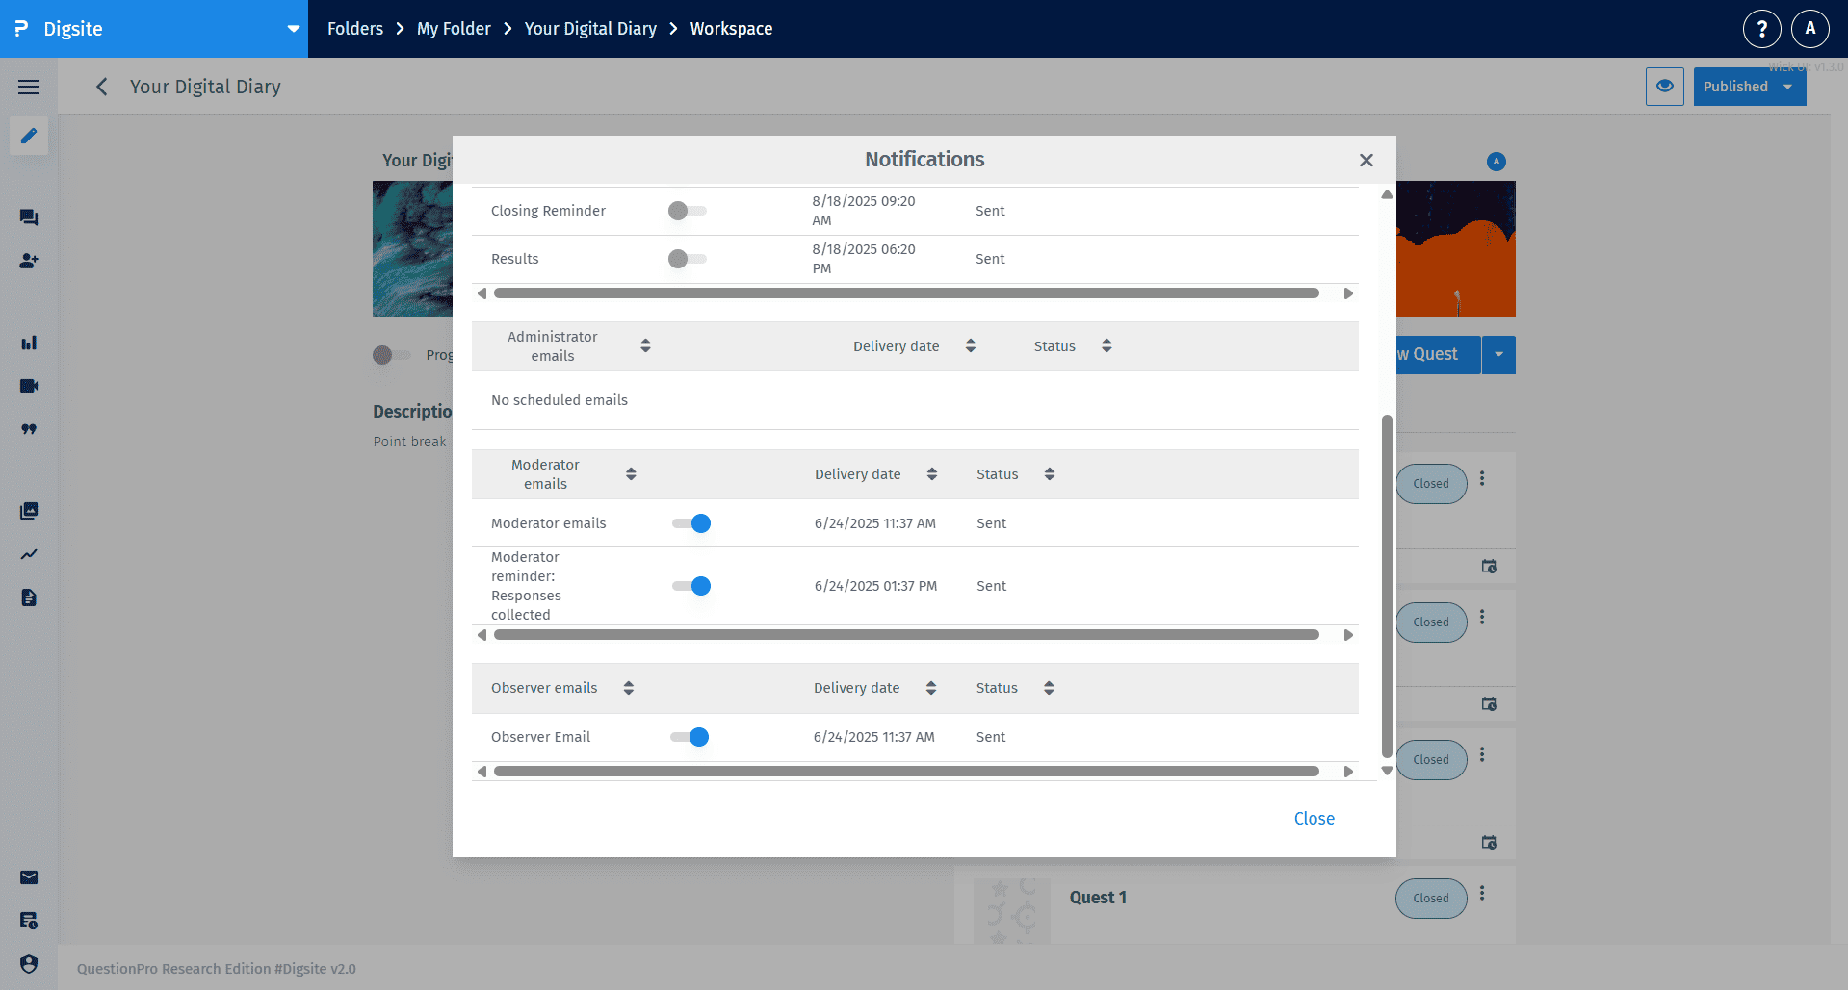
Task: Open the hamburger menu in the sidebar
Action: pyautogui.click(x=29, y=87)
